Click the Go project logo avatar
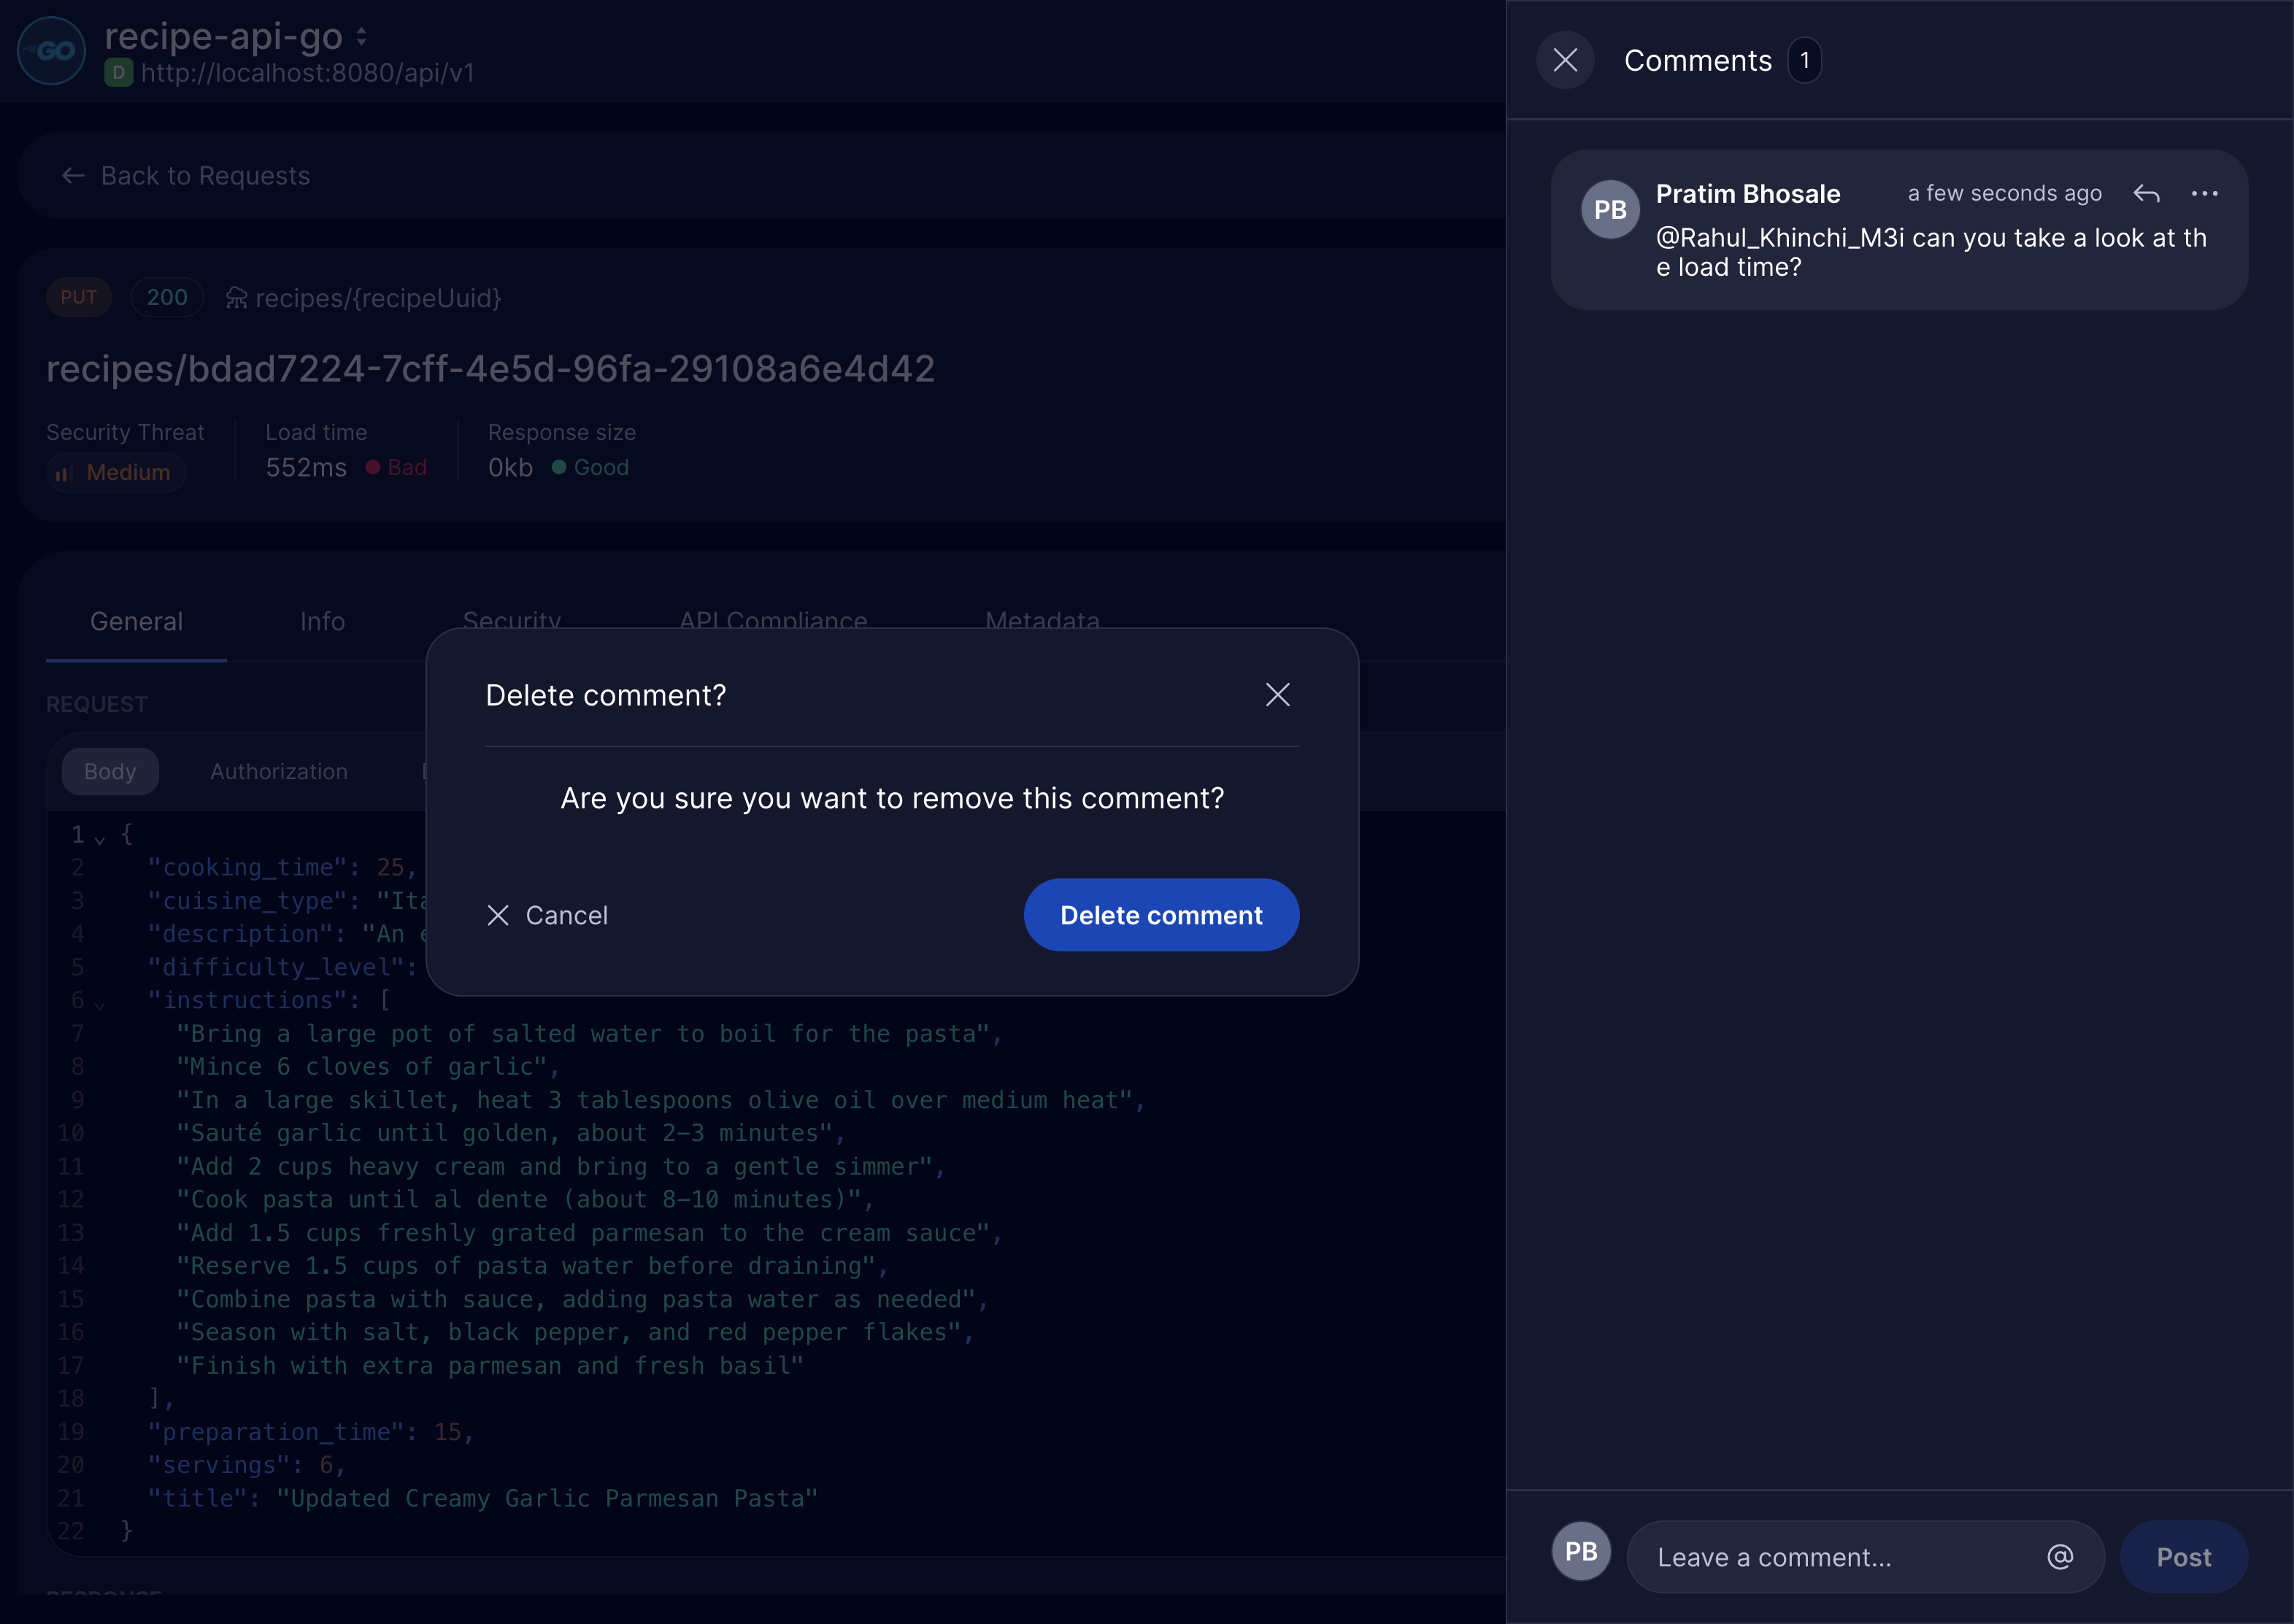The width and height of the screenshot is (2294, 1624). (52, 51)
